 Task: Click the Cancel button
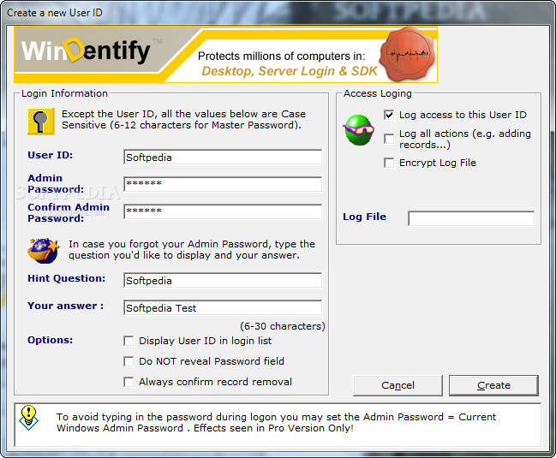click(398, 385)
